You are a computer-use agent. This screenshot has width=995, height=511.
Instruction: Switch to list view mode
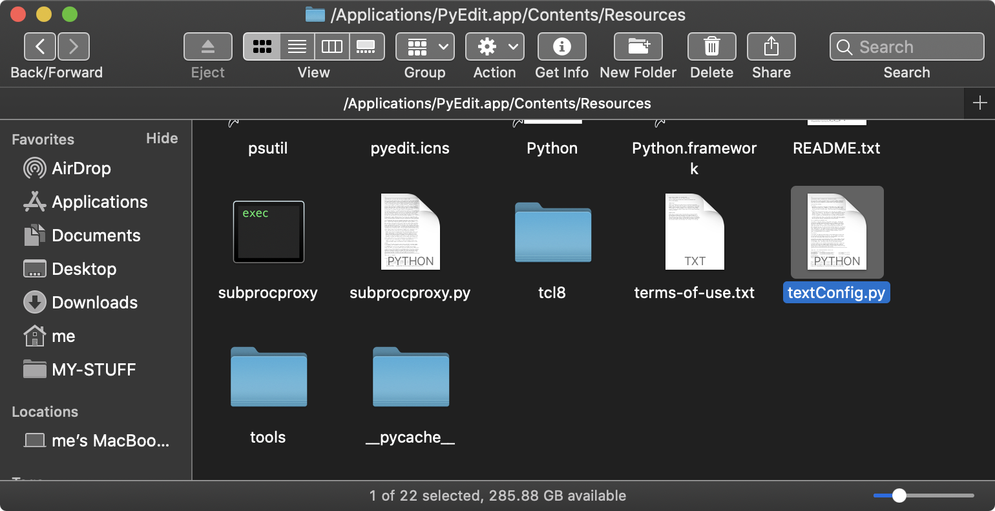[297, 46]
